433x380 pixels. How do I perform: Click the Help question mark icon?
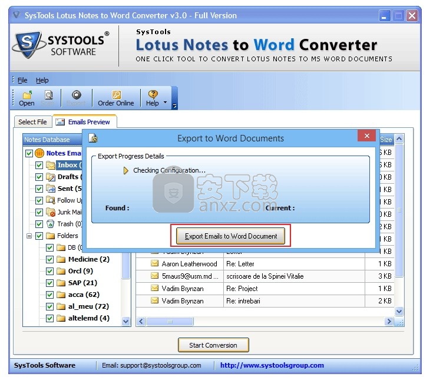pyautogui.click(x=153, y=95)
